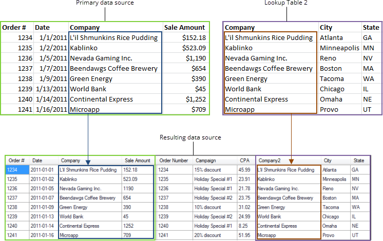Select the highlighted order 1234 cell in the result grid

coord(17,170)
